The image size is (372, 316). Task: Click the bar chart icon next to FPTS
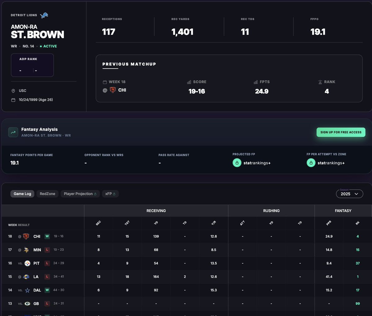pos(256,82)
